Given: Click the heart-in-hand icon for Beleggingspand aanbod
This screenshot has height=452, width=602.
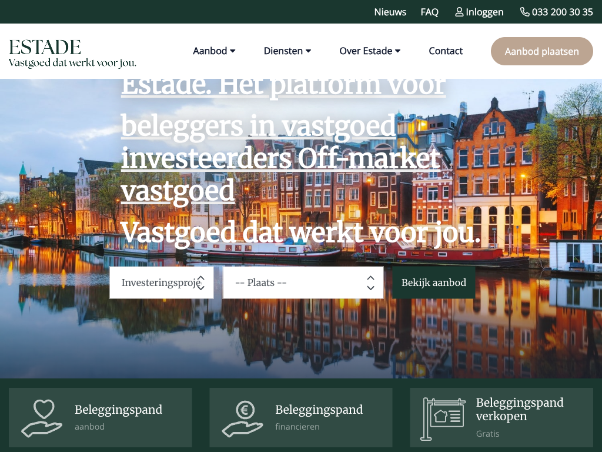Looking at the screenshot, I should 42,418.
